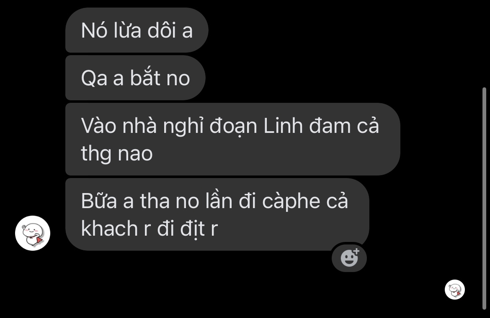Click the word 'đoạn' in third message
The height and width of the screenshot is (318, 490).
pos(233,127)
